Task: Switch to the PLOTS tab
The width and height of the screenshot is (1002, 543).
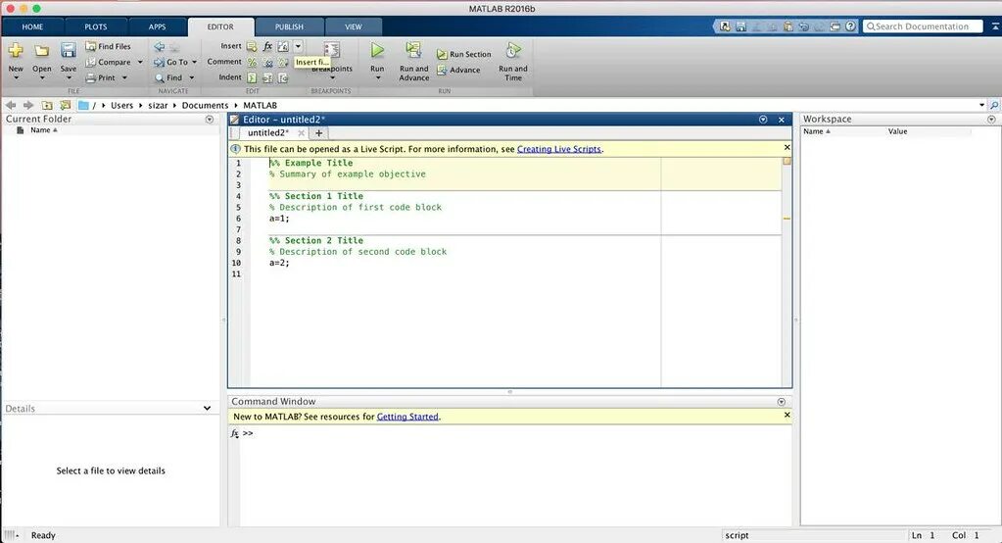Action: pyautogui.click(x=96, y=26)
